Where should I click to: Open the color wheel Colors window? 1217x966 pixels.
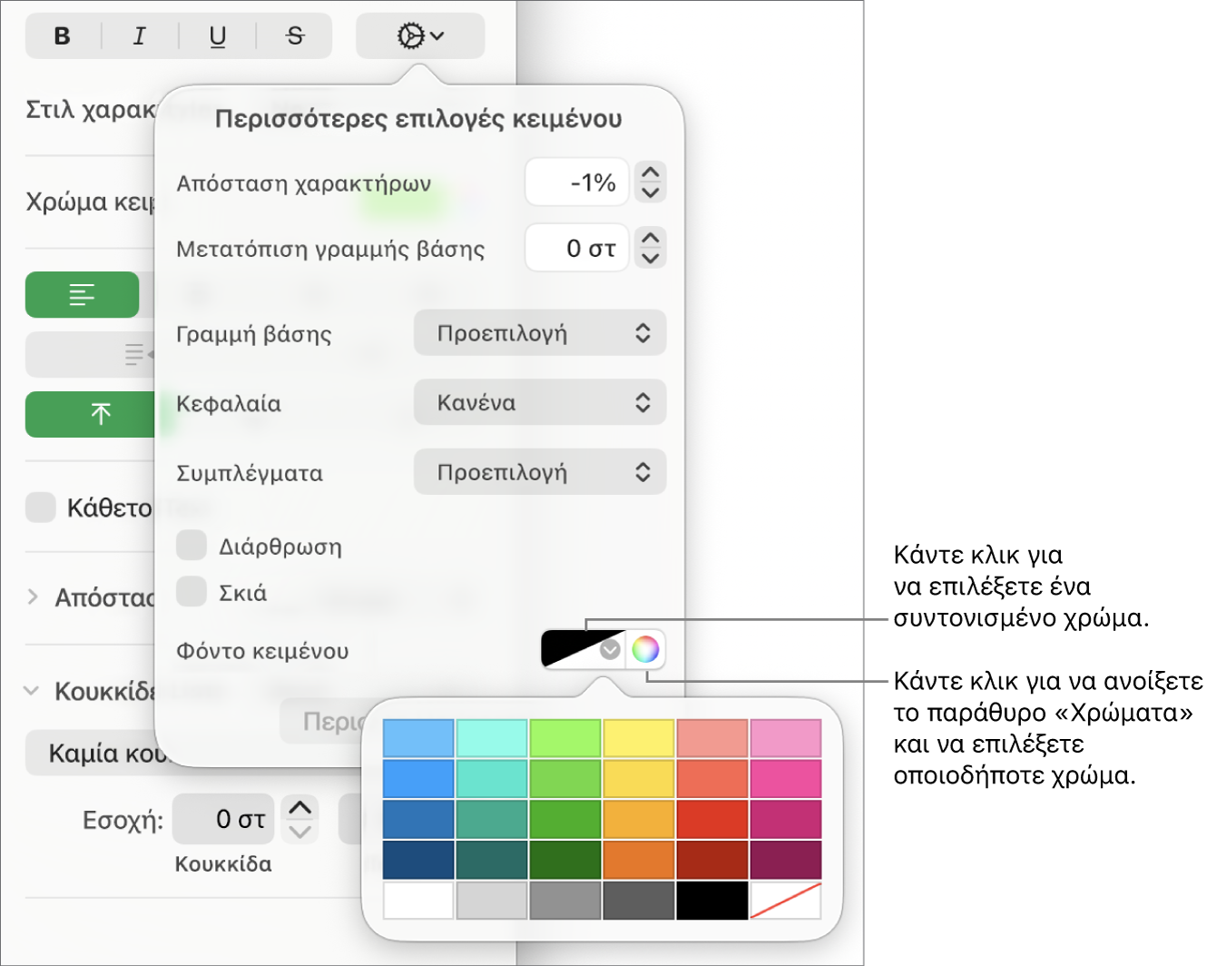pos(645,649)
